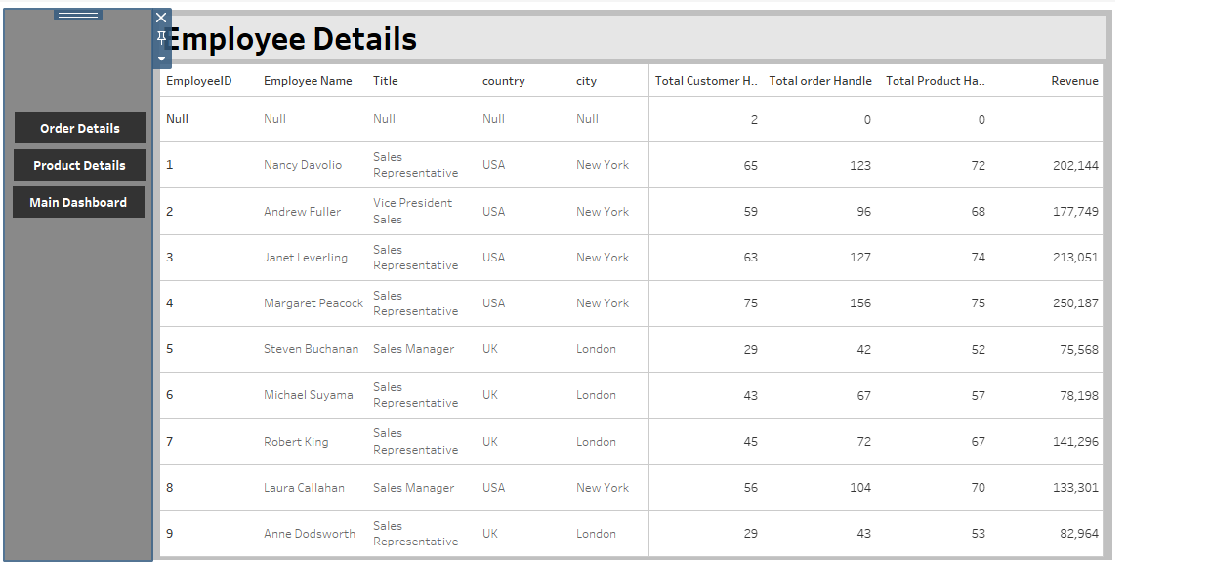Viewport: 1211px width, 562px height.
Task: Click the Title column header
Action: (383, 81)
